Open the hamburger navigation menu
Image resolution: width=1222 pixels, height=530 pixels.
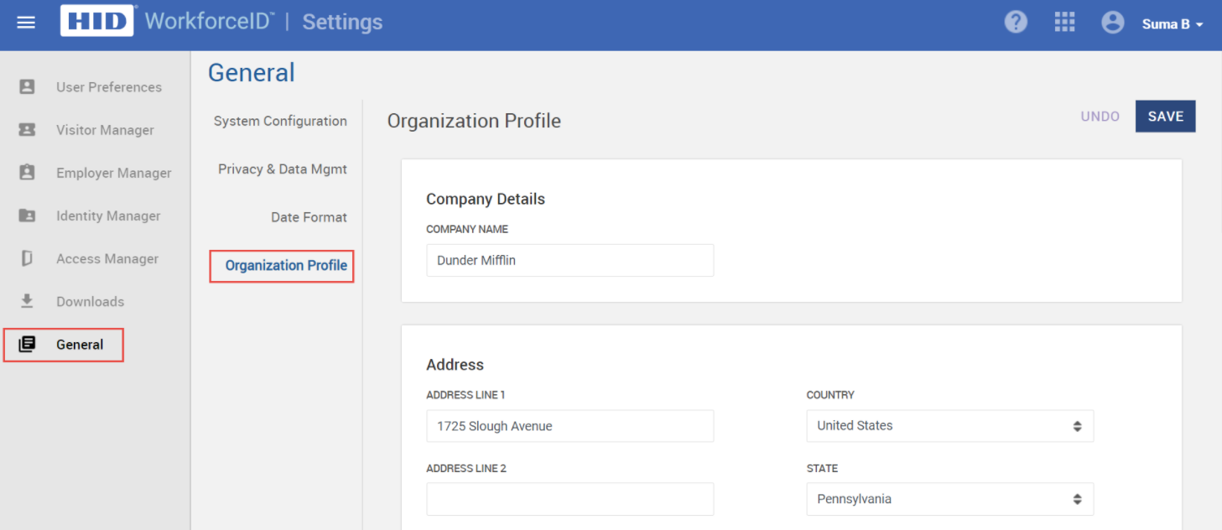pos(26,23)
